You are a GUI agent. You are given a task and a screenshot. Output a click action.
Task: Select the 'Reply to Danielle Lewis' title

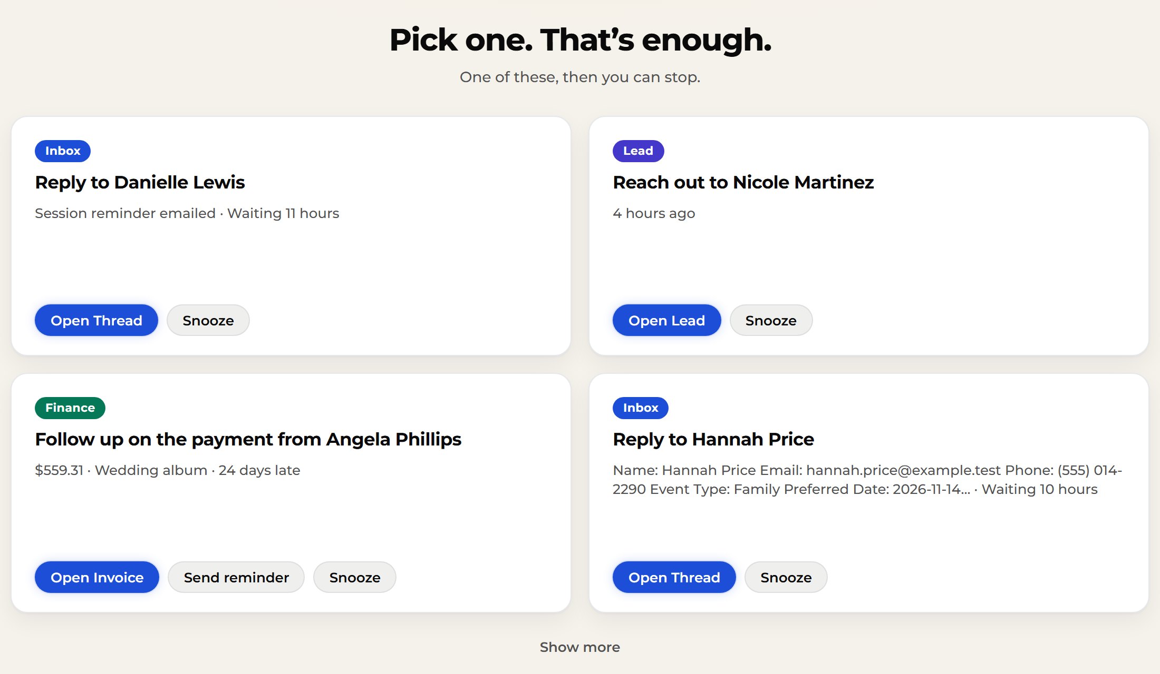coord(140,182)
